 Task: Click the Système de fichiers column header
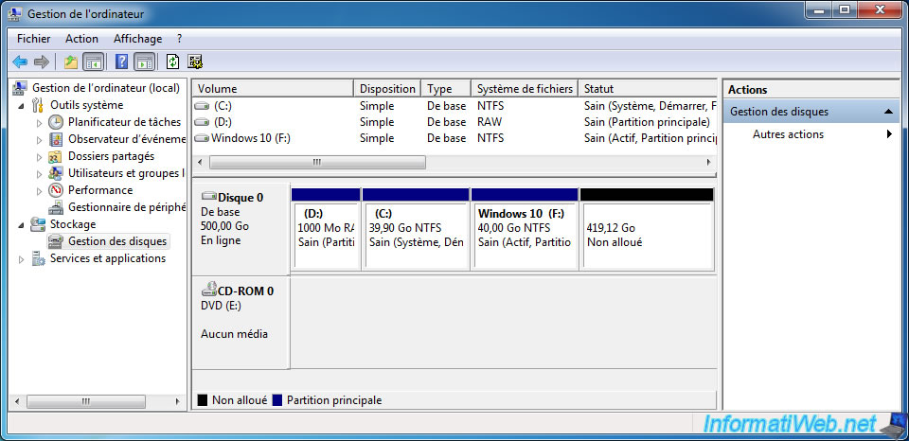(524, 89)
